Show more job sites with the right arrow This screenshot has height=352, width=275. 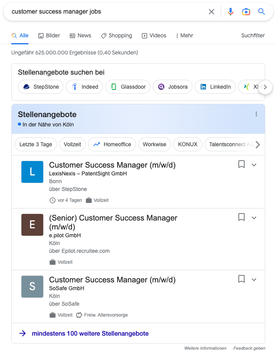[x=265, y=87]
